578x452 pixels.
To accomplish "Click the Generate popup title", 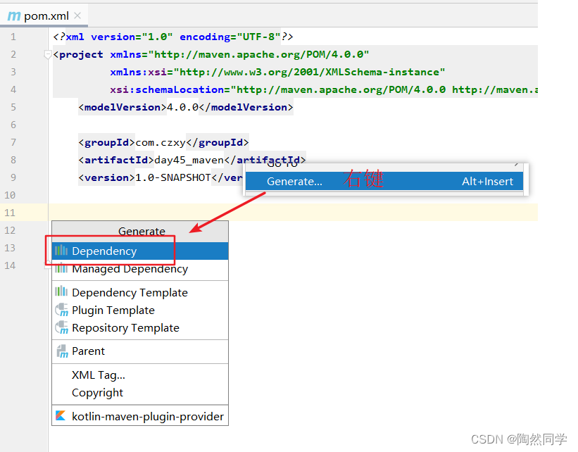I will tap(142, 231).
